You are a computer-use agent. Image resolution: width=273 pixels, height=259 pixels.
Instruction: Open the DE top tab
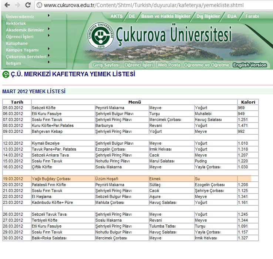(x=132, y=16)
